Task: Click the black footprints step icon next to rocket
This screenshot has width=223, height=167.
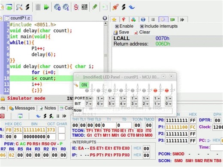Action: 124,7
